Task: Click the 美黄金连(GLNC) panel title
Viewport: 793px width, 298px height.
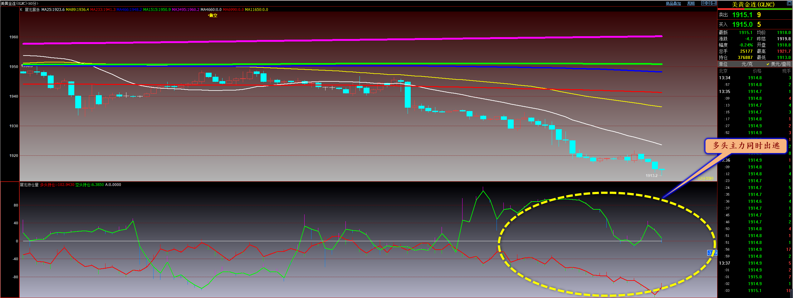Action: (753, 4)
